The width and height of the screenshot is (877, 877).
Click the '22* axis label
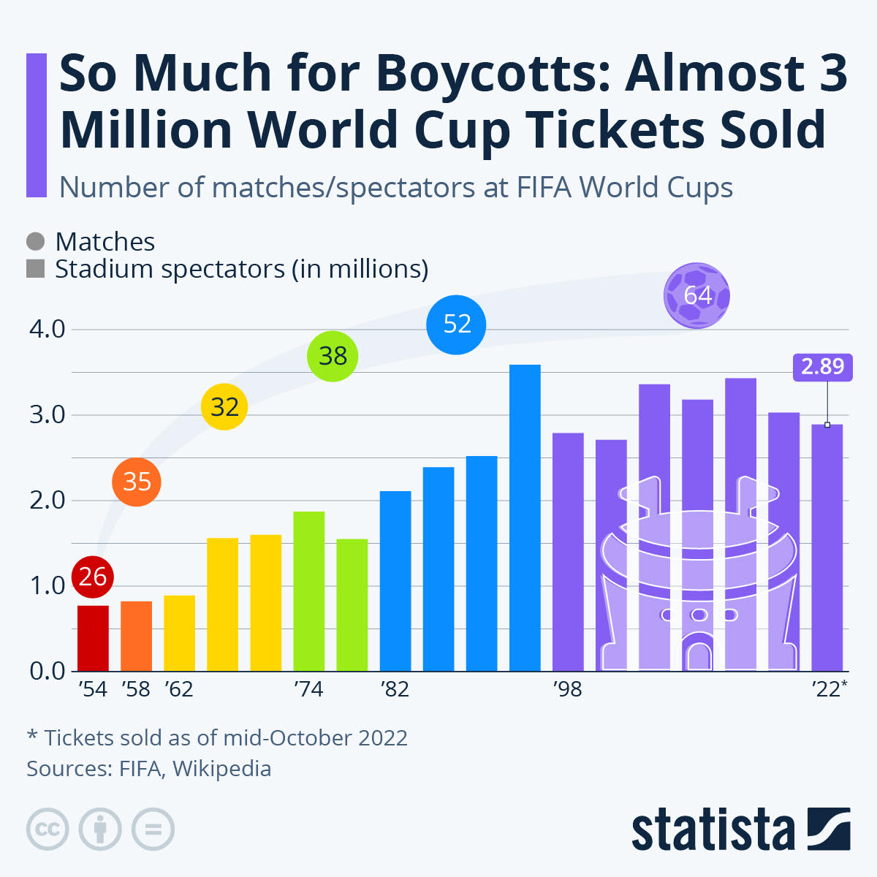point(829,688)
